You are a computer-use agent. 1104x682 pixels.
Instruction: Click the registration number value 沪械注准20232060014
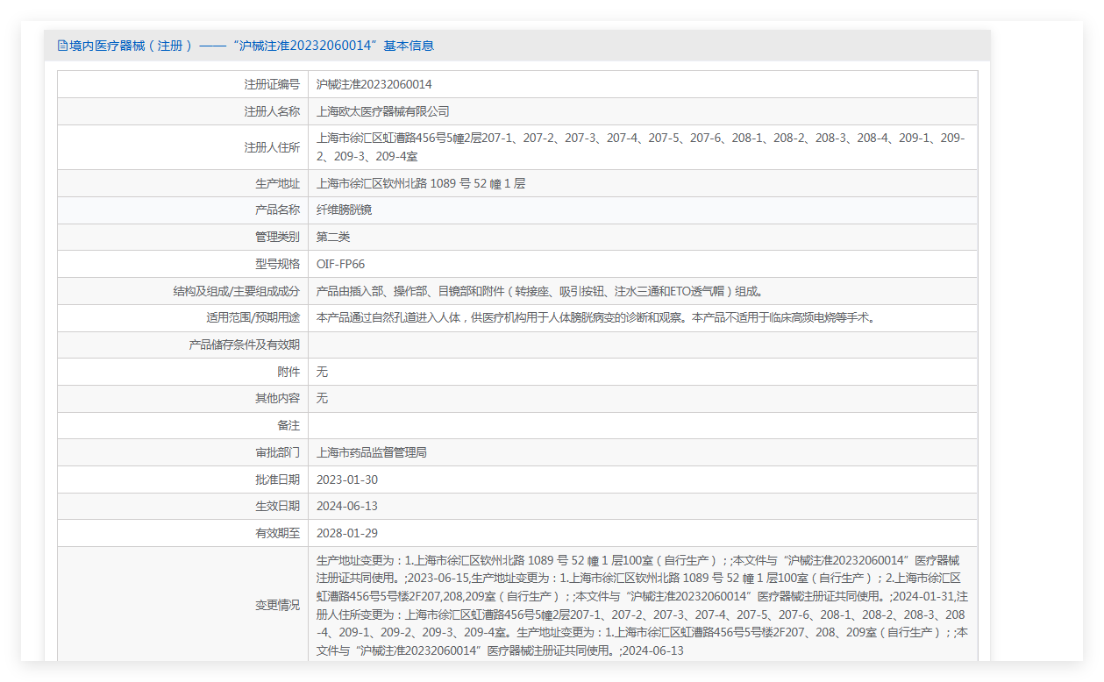(374, 85)
